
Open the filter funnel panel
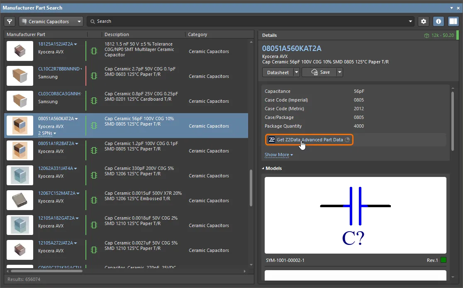10,22
